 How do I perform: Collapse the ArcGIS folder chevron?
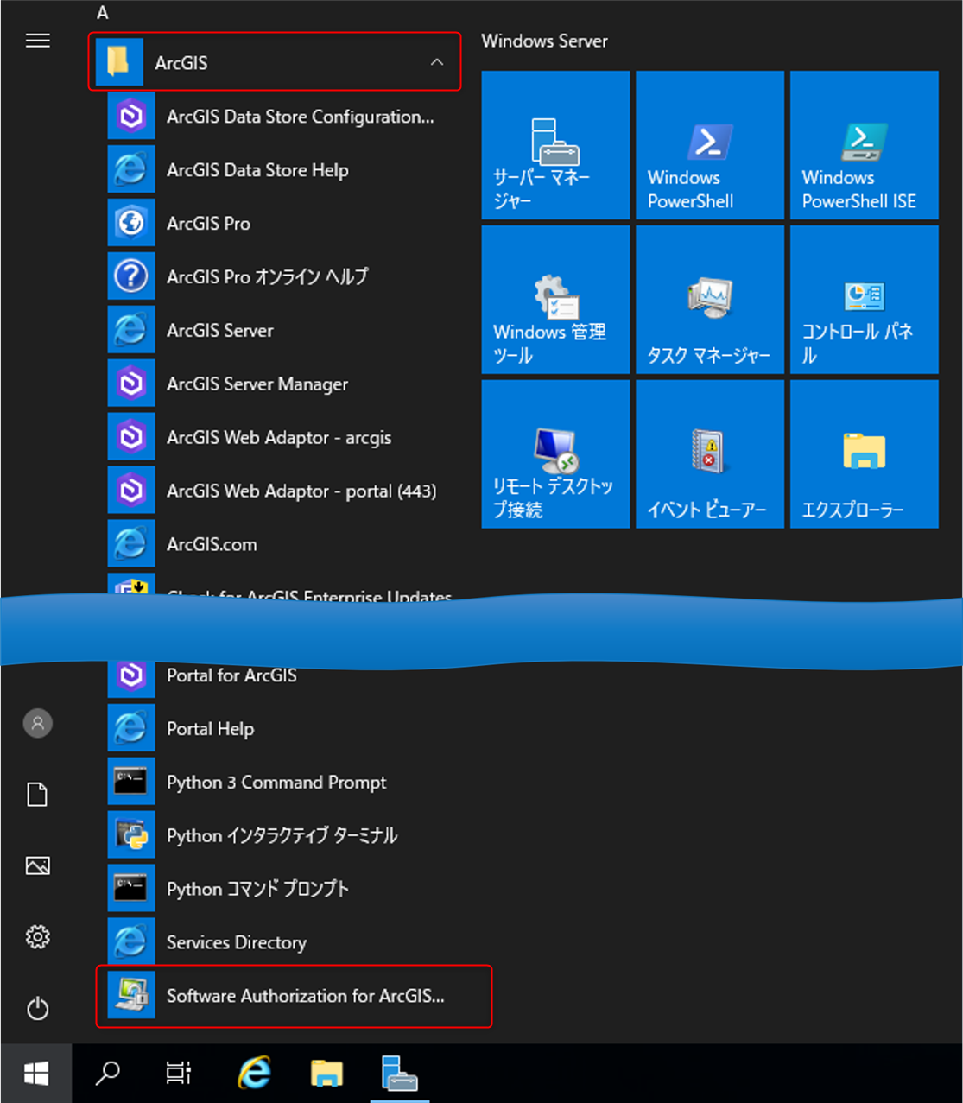point(437,62)
